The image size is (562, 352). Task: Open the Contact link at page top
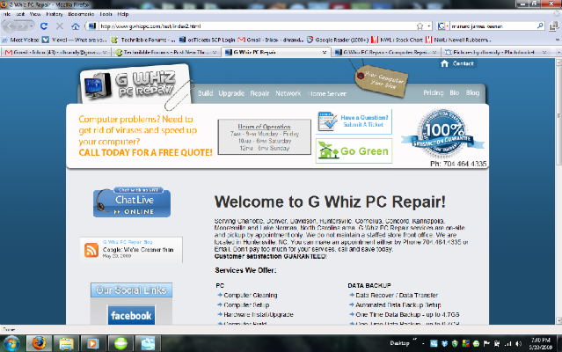pyautogui.click(x=463, y=63)
